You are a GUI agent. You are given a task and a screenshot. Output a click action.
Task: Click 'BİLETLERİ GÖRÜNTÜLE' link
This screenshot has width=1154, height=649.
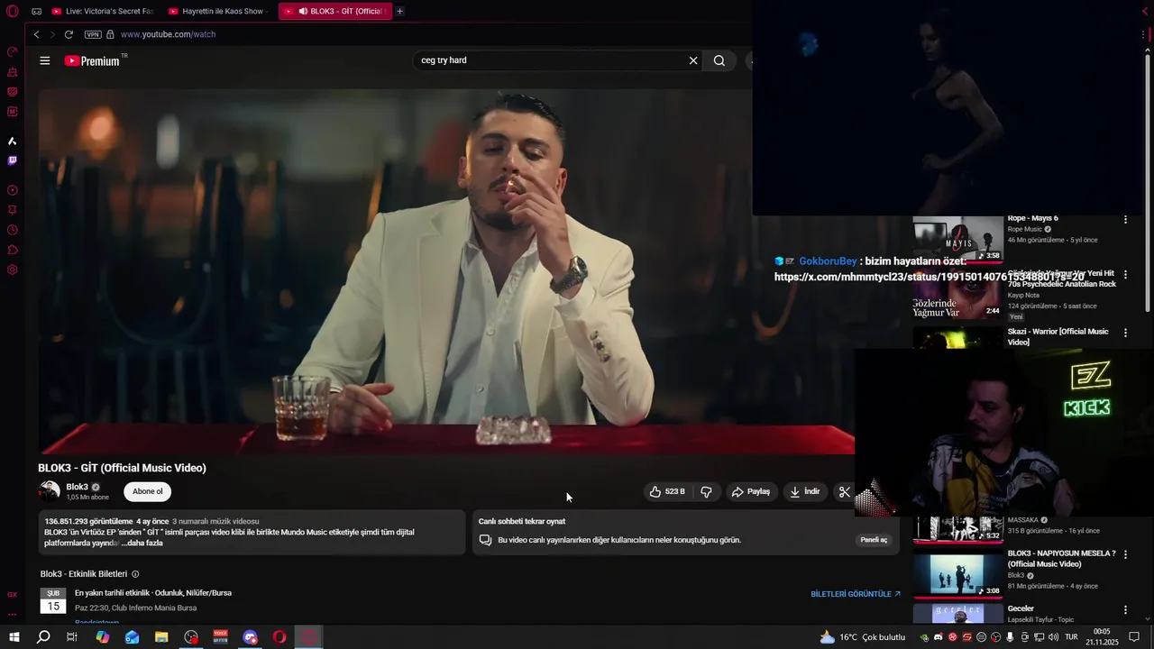(x=856, y=594)
